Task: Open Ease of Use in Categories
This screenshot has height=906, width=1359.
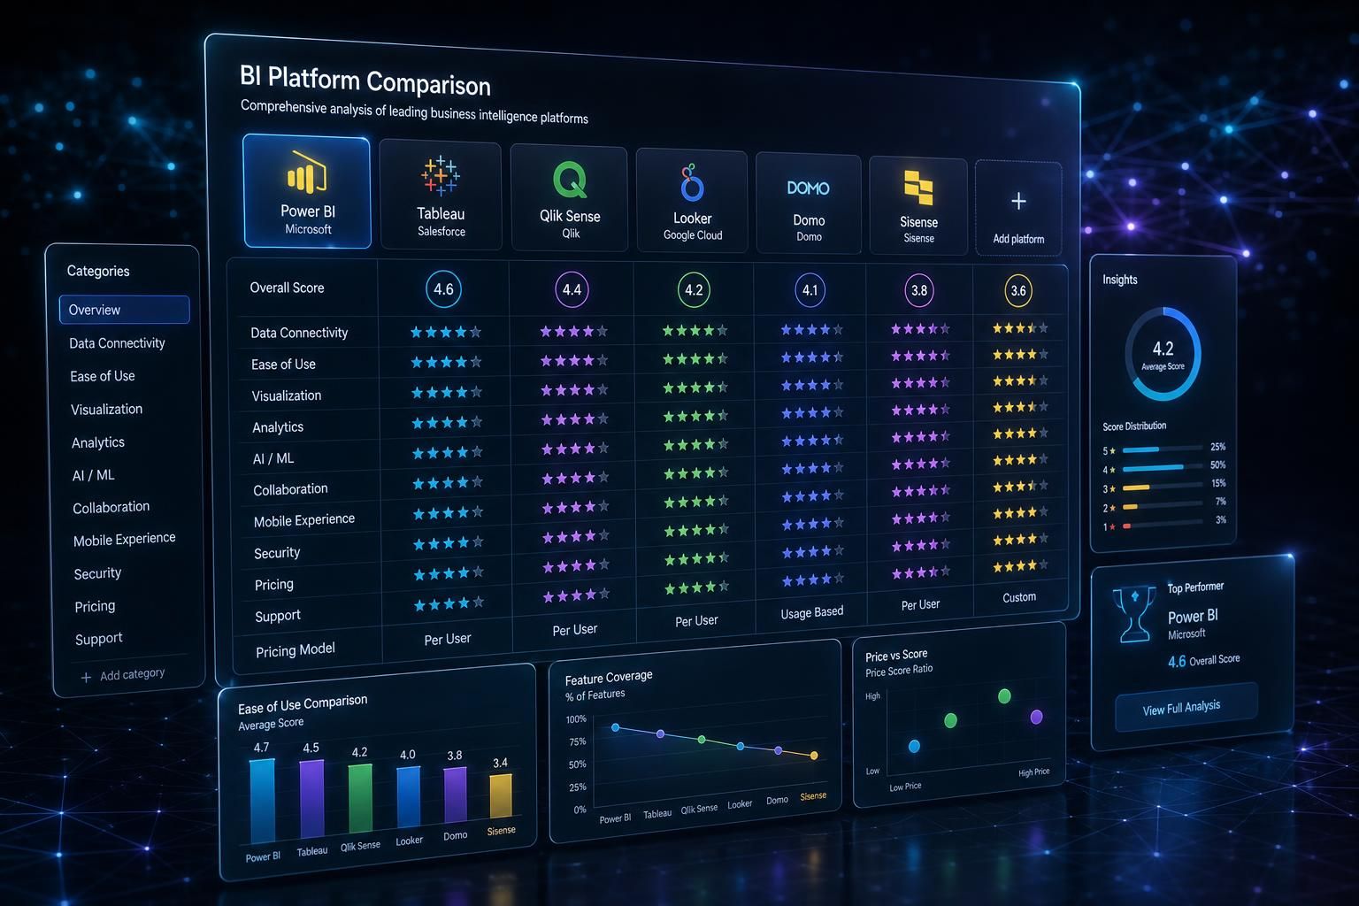Action: (x=103, y=376)
